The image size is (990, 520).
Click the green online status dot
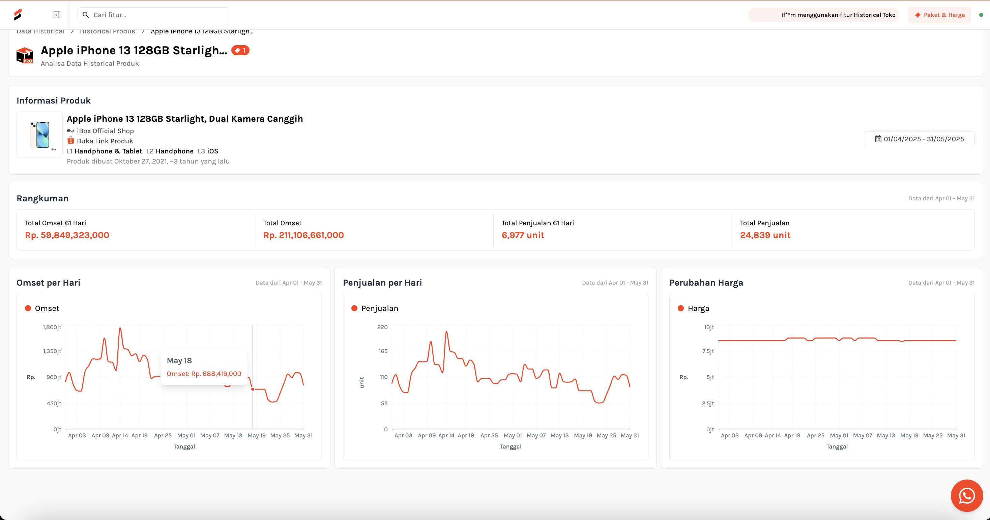click(x=981, y=15)
